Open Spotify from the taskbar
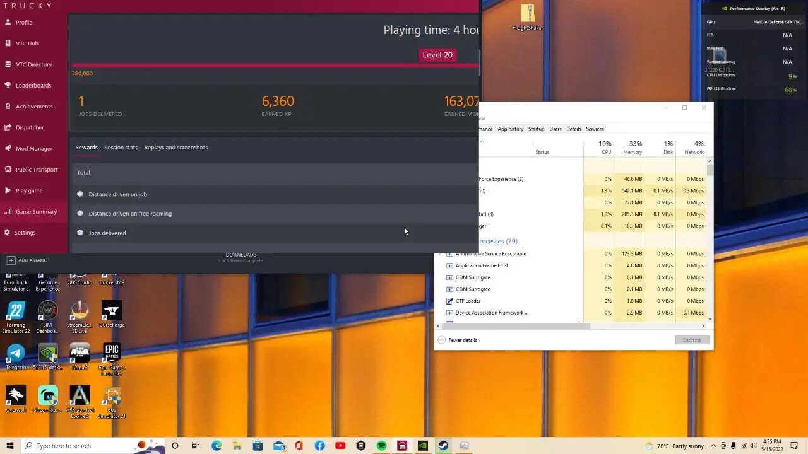This screenshot has height=454, width=808. (381, 446)
